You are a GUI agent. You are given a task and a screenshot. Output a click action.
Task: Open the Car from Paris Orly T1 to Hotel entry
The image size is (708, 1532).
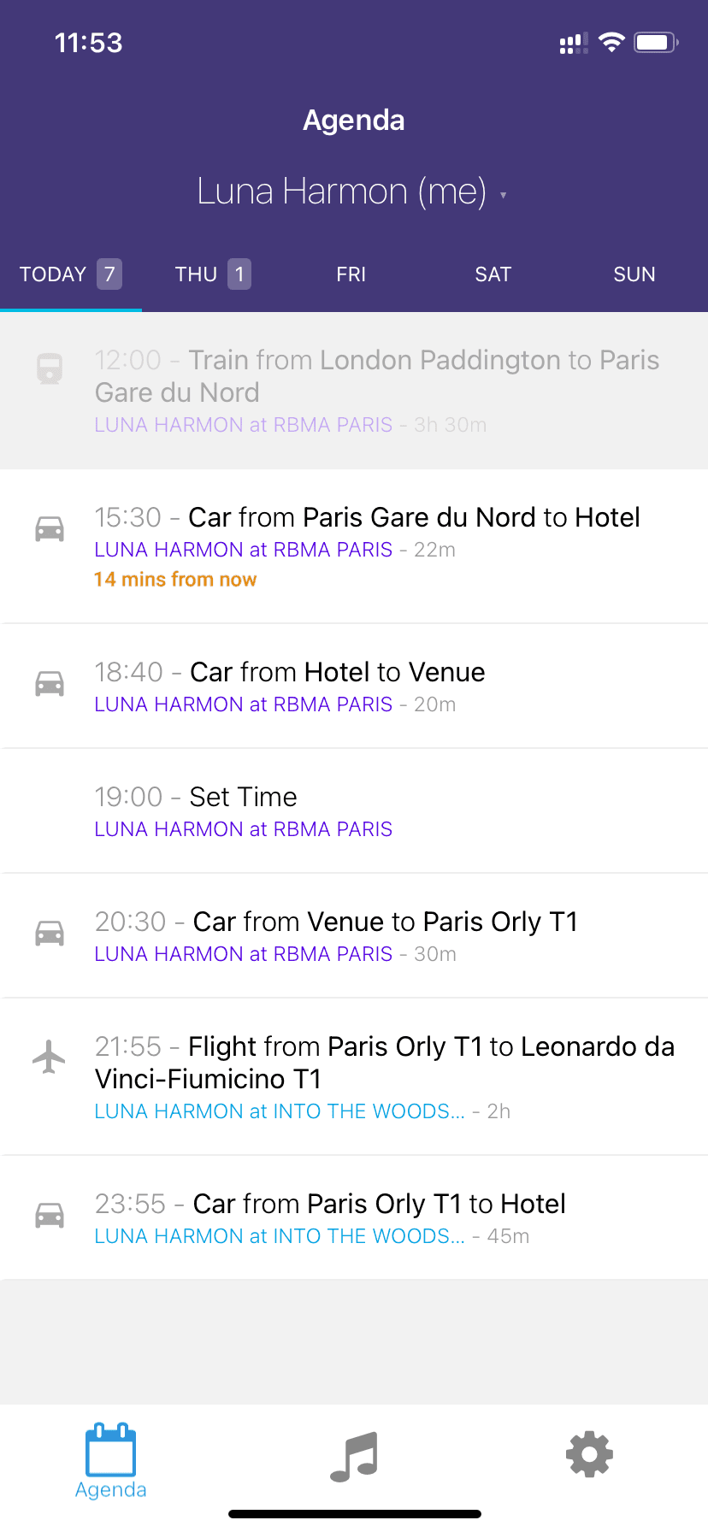click(x=379, y=1205)
